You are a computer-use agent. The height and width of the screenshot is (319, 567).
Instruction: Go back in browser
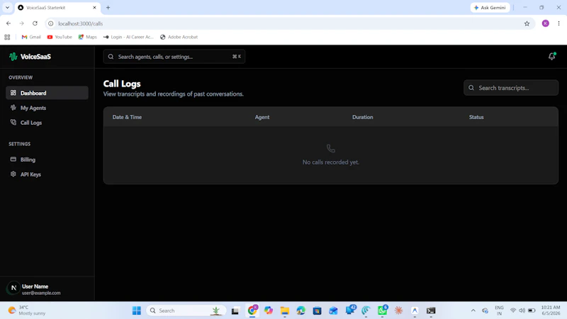[9, 23]
